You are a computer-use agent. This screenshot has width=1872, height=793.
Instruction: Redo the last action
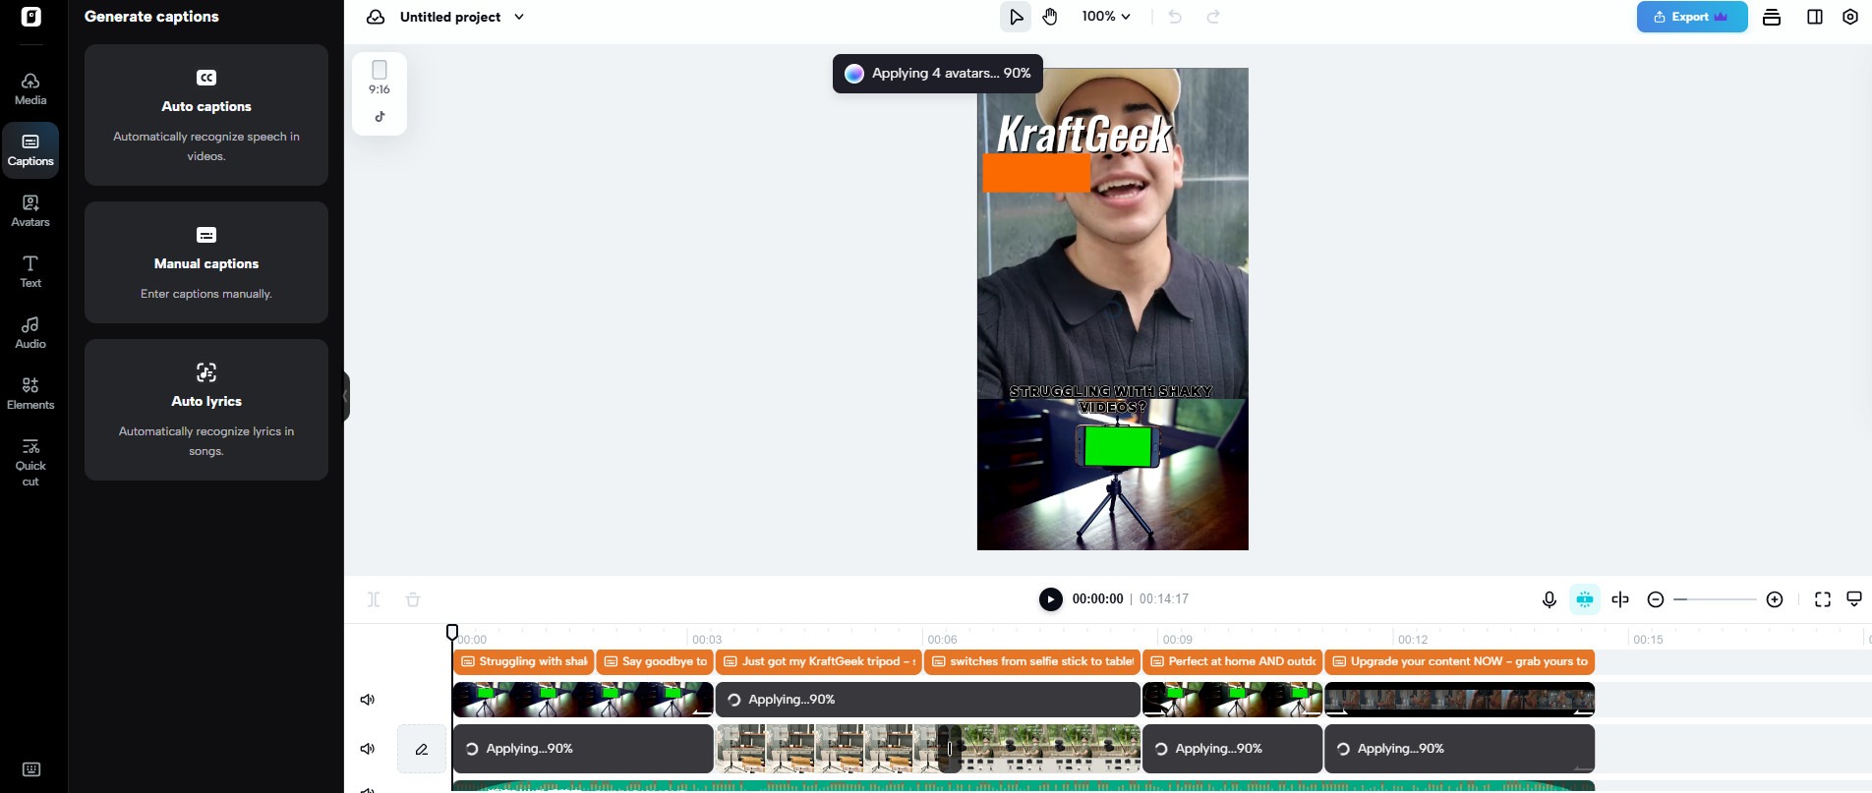pos(1213,17)
